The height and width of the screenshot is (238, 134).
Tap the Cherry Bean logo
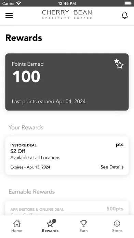coord(67,15)
